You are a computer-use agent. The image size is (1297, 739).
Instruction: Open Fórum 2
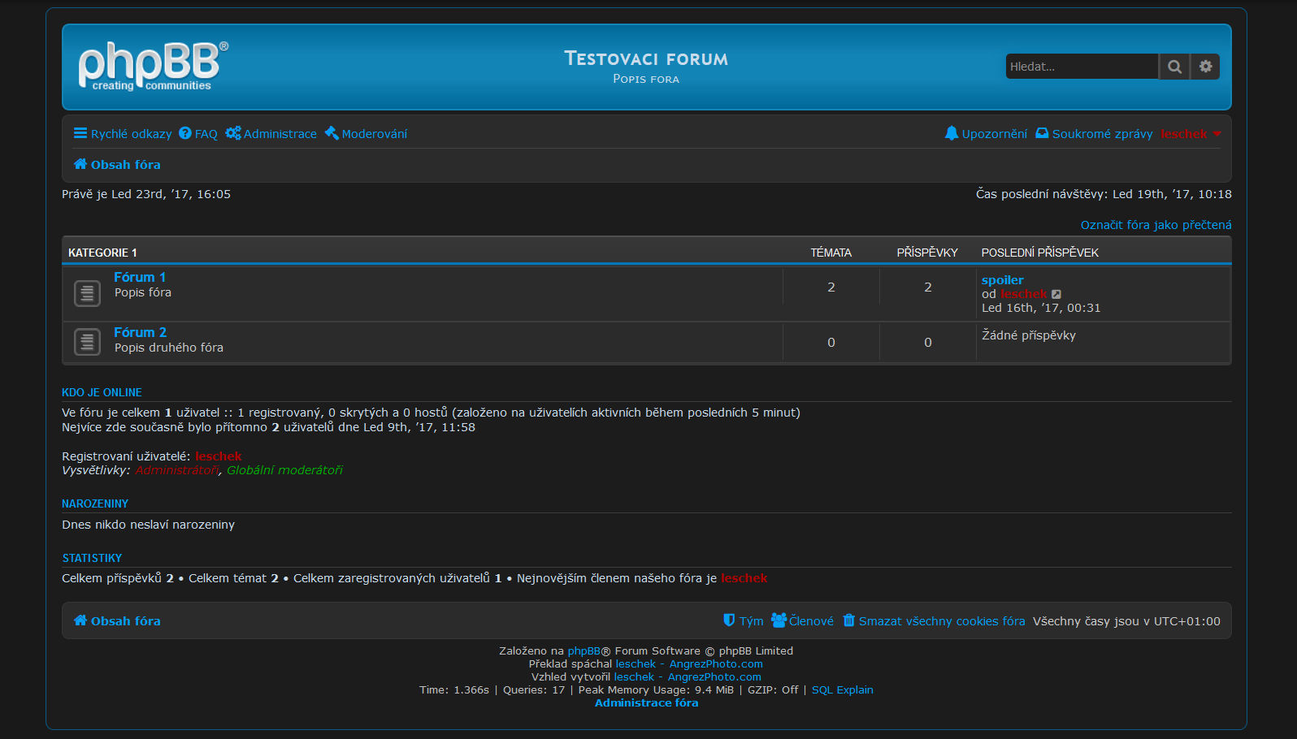pyautogui.click(x=140, y=333)
